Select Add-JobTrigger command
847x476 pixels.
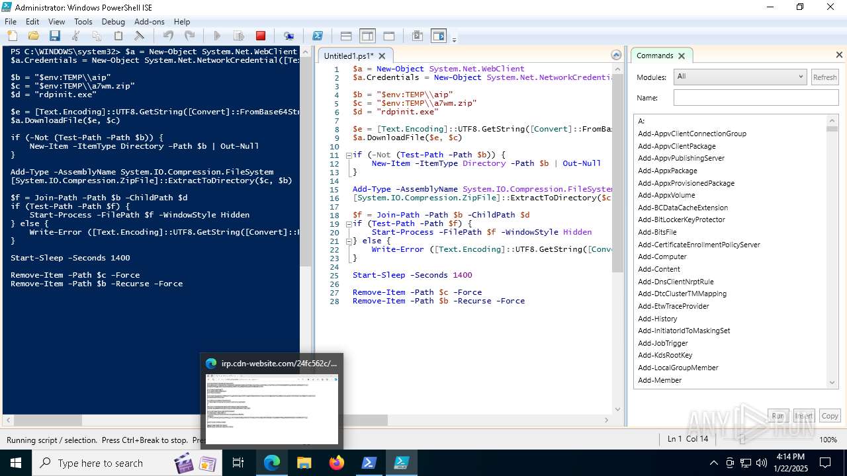tap(663, 343)
